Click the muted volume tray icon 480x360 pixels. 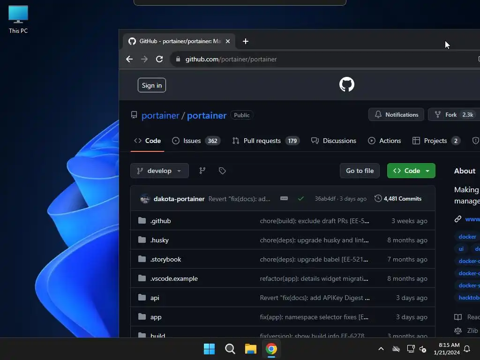[x=423, y=349]
